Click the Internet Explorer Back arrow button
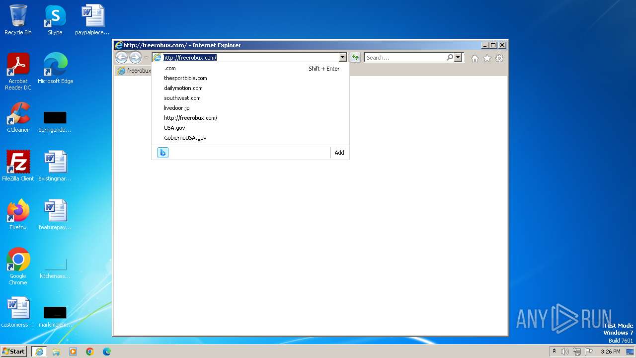This screenshot has height=358, width=636. click(121, 58)
